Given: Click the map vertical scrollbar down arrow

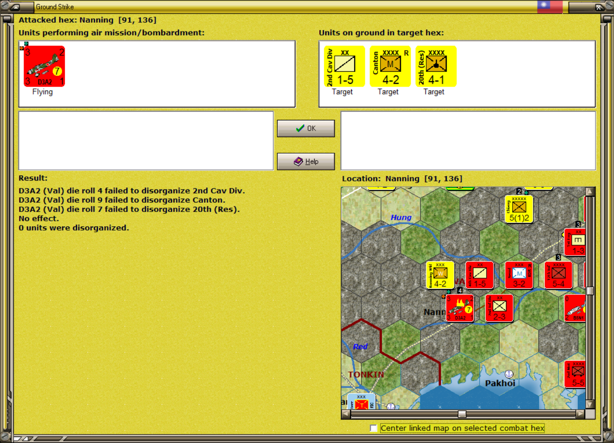Looking at the screenshot, I should [590, 405].
